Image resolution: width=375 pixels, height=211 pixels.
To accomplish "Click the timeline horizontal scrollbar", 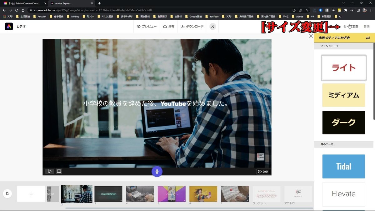I will [189, 208].
